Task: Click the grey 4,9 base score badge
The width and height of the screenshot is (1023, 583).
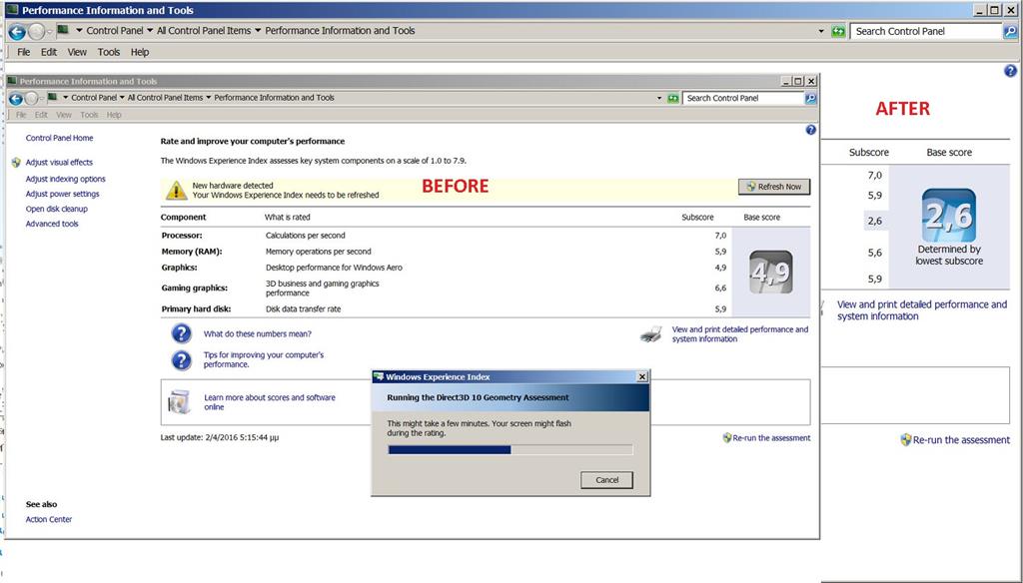Action: tap(770, 272)
